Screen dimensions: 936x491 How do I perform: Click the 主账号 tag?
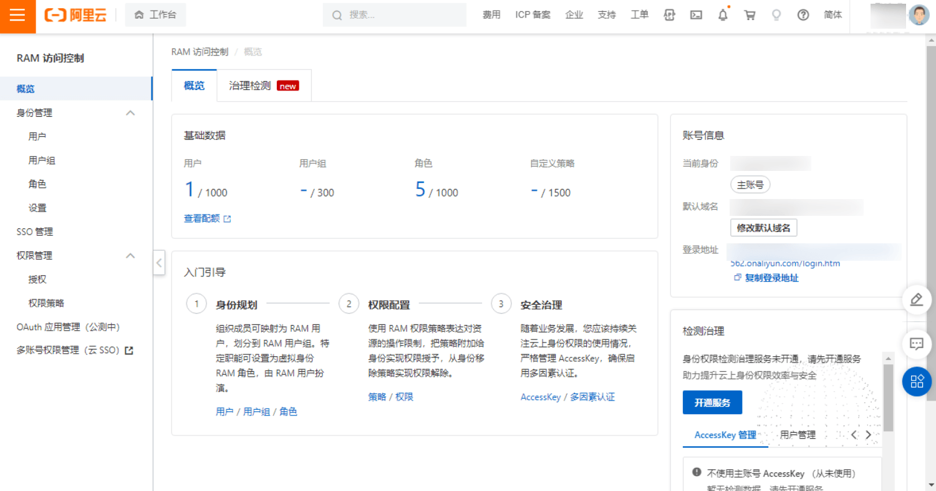coord(750,185)
